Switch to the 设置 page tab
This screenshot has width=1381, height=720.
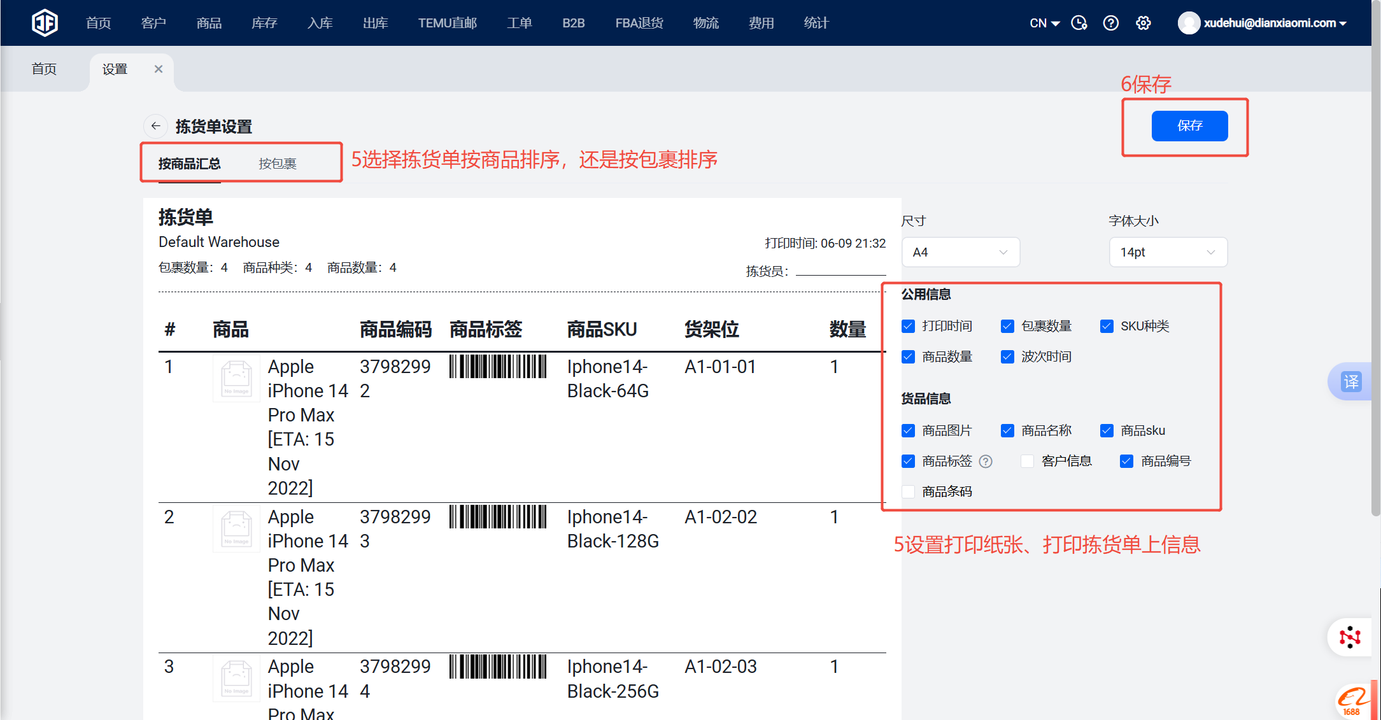pos(115,69)
